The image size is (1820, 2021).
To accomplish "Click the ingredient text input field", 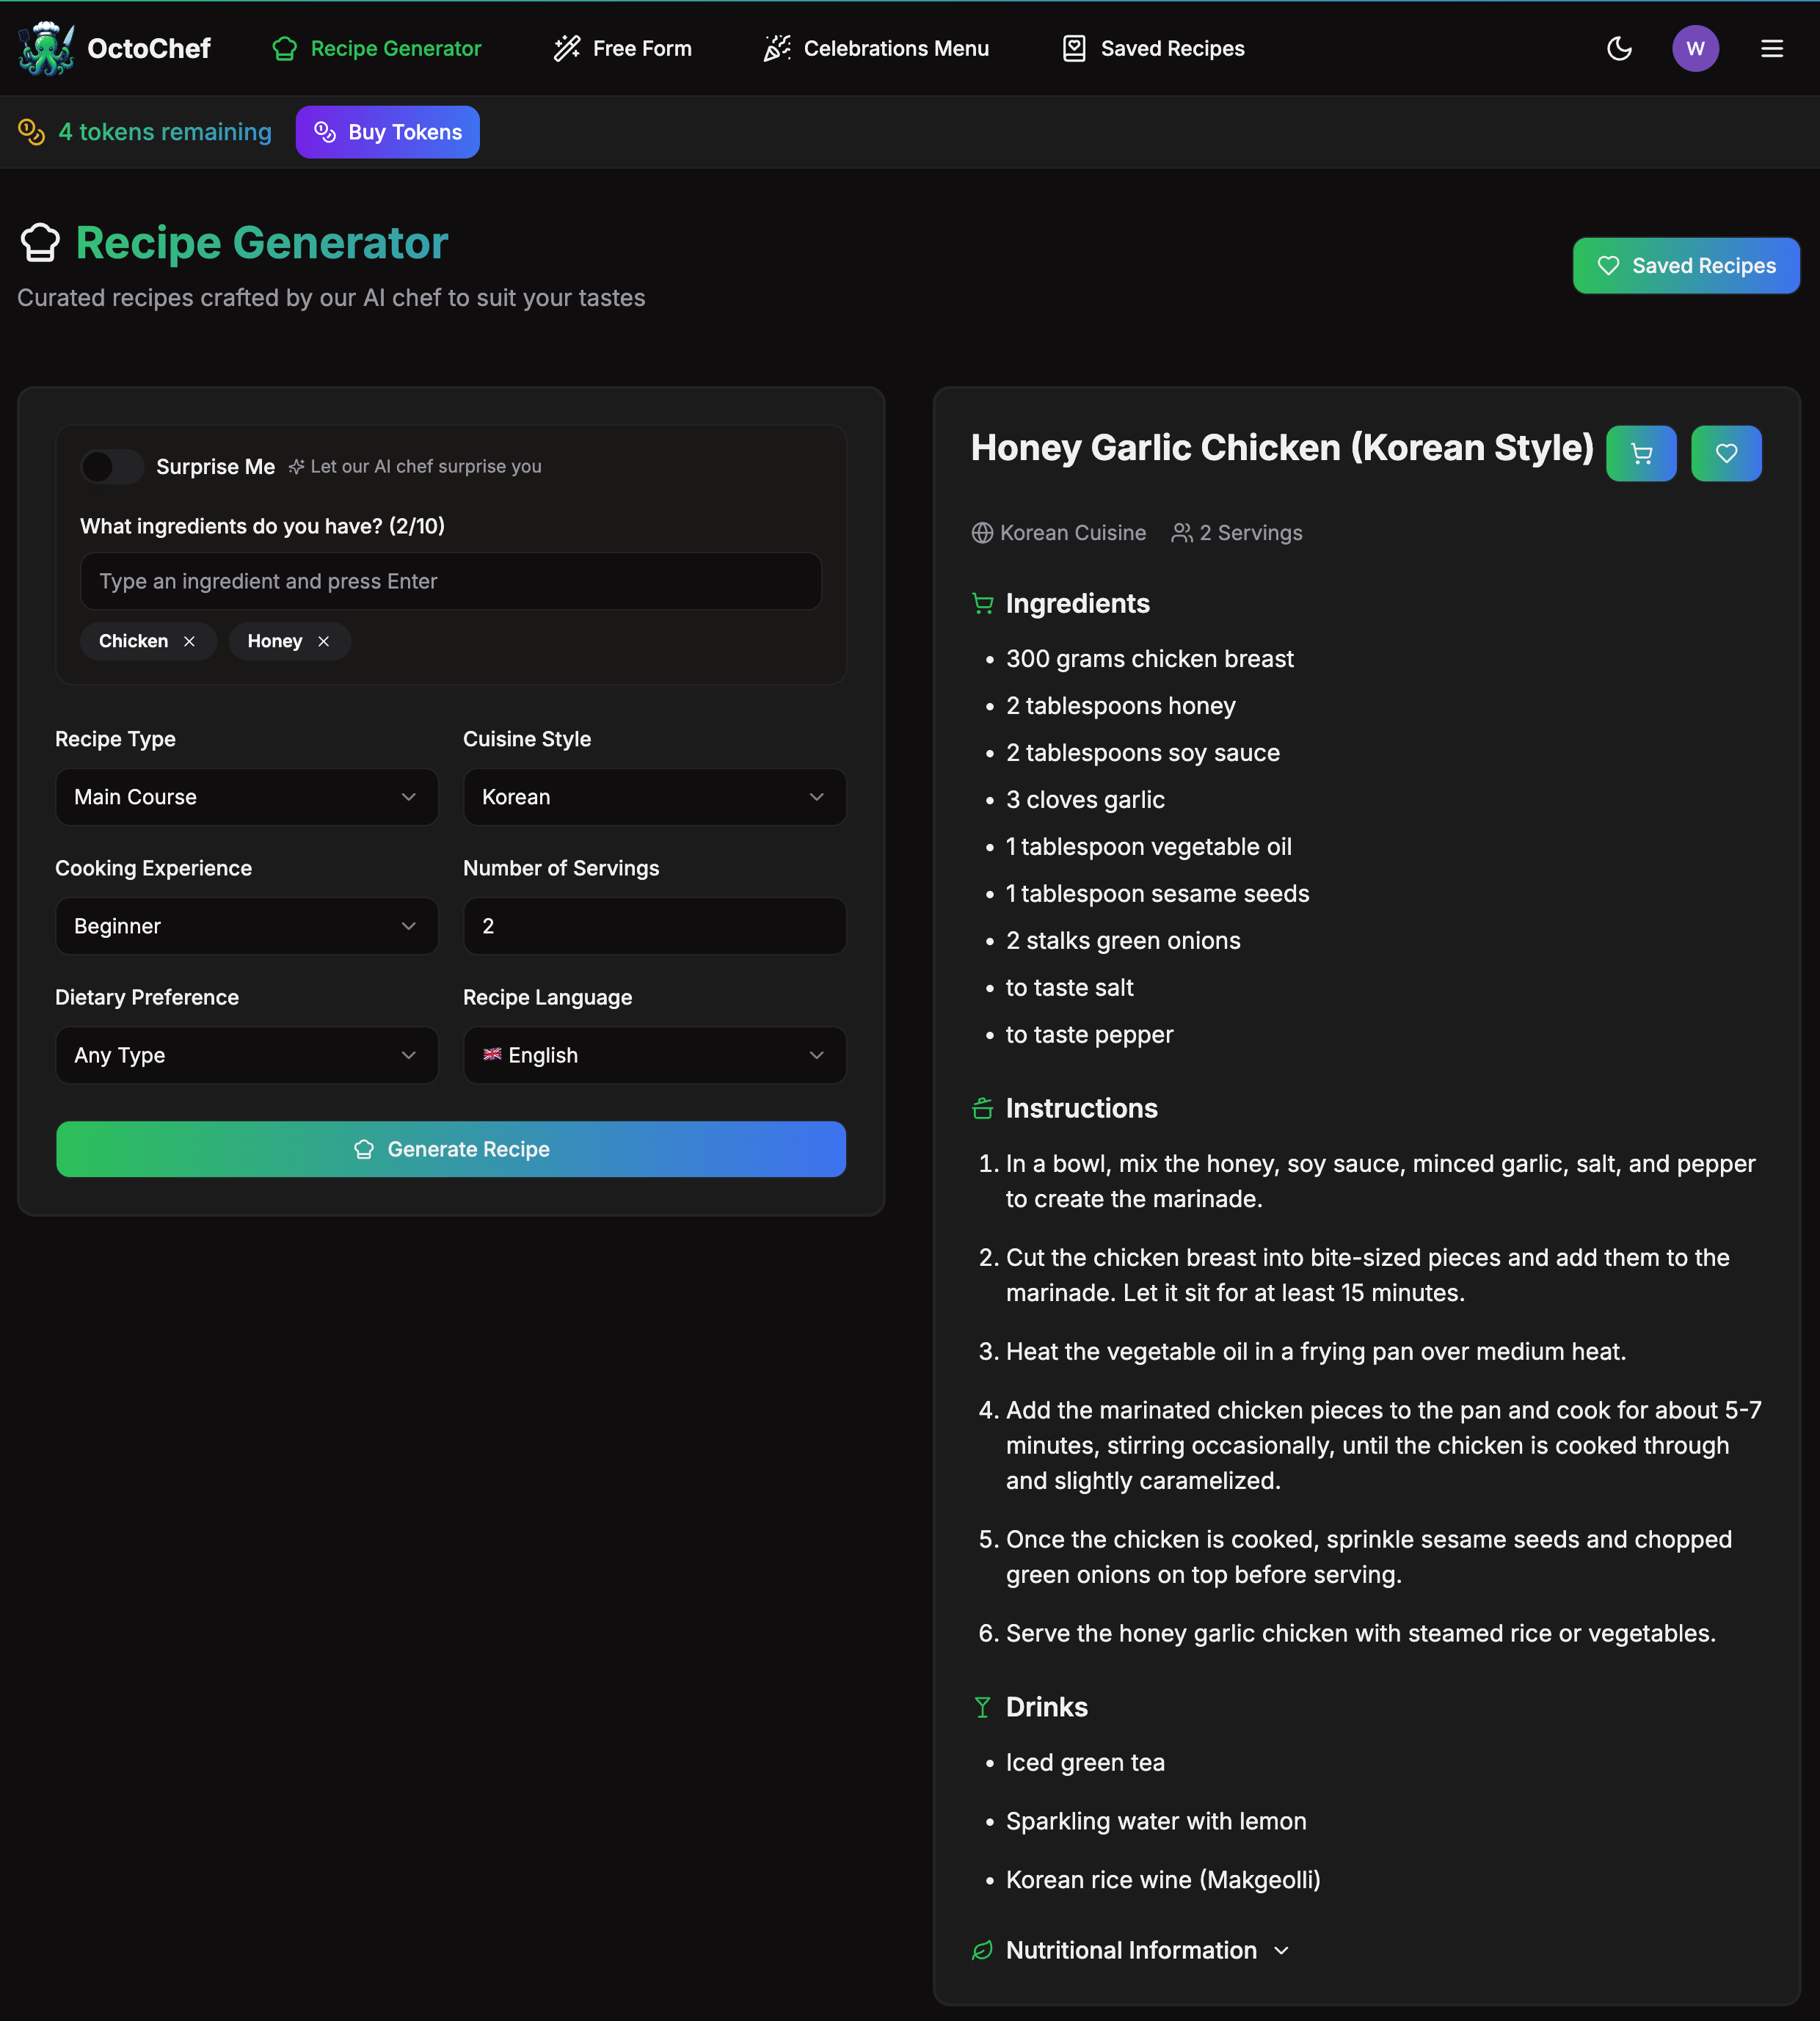I will pos(450,581).
